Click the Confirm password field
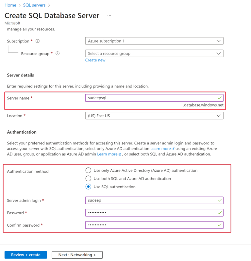The height and width of the screenshot is (261, 251). tap(150, 225)
